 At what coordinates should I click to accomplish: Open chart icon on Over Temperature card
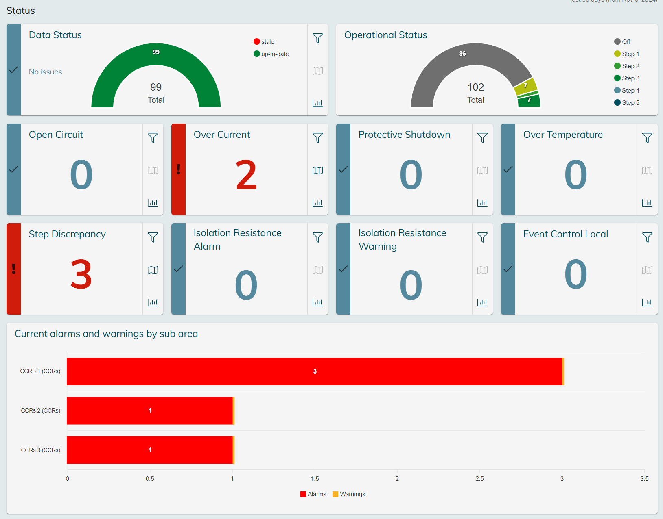(647, 203)
